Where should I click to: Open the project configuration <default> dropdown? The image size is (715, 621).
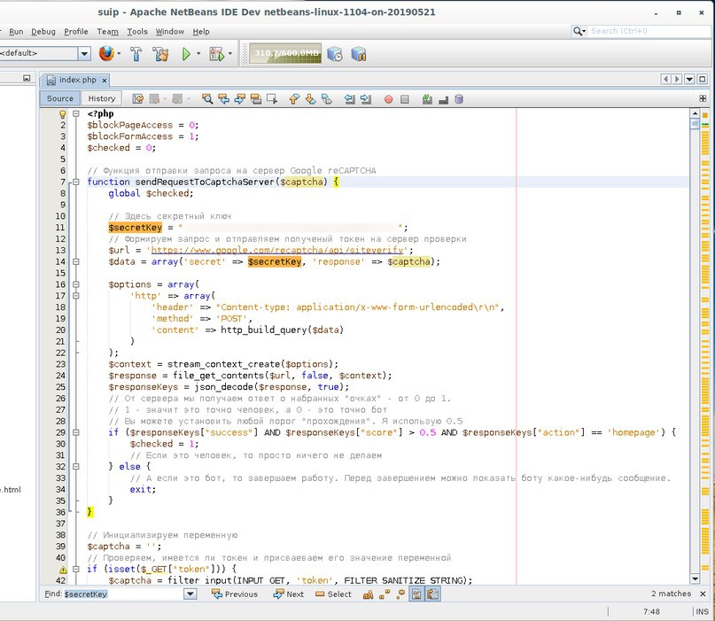pos(84,54)
